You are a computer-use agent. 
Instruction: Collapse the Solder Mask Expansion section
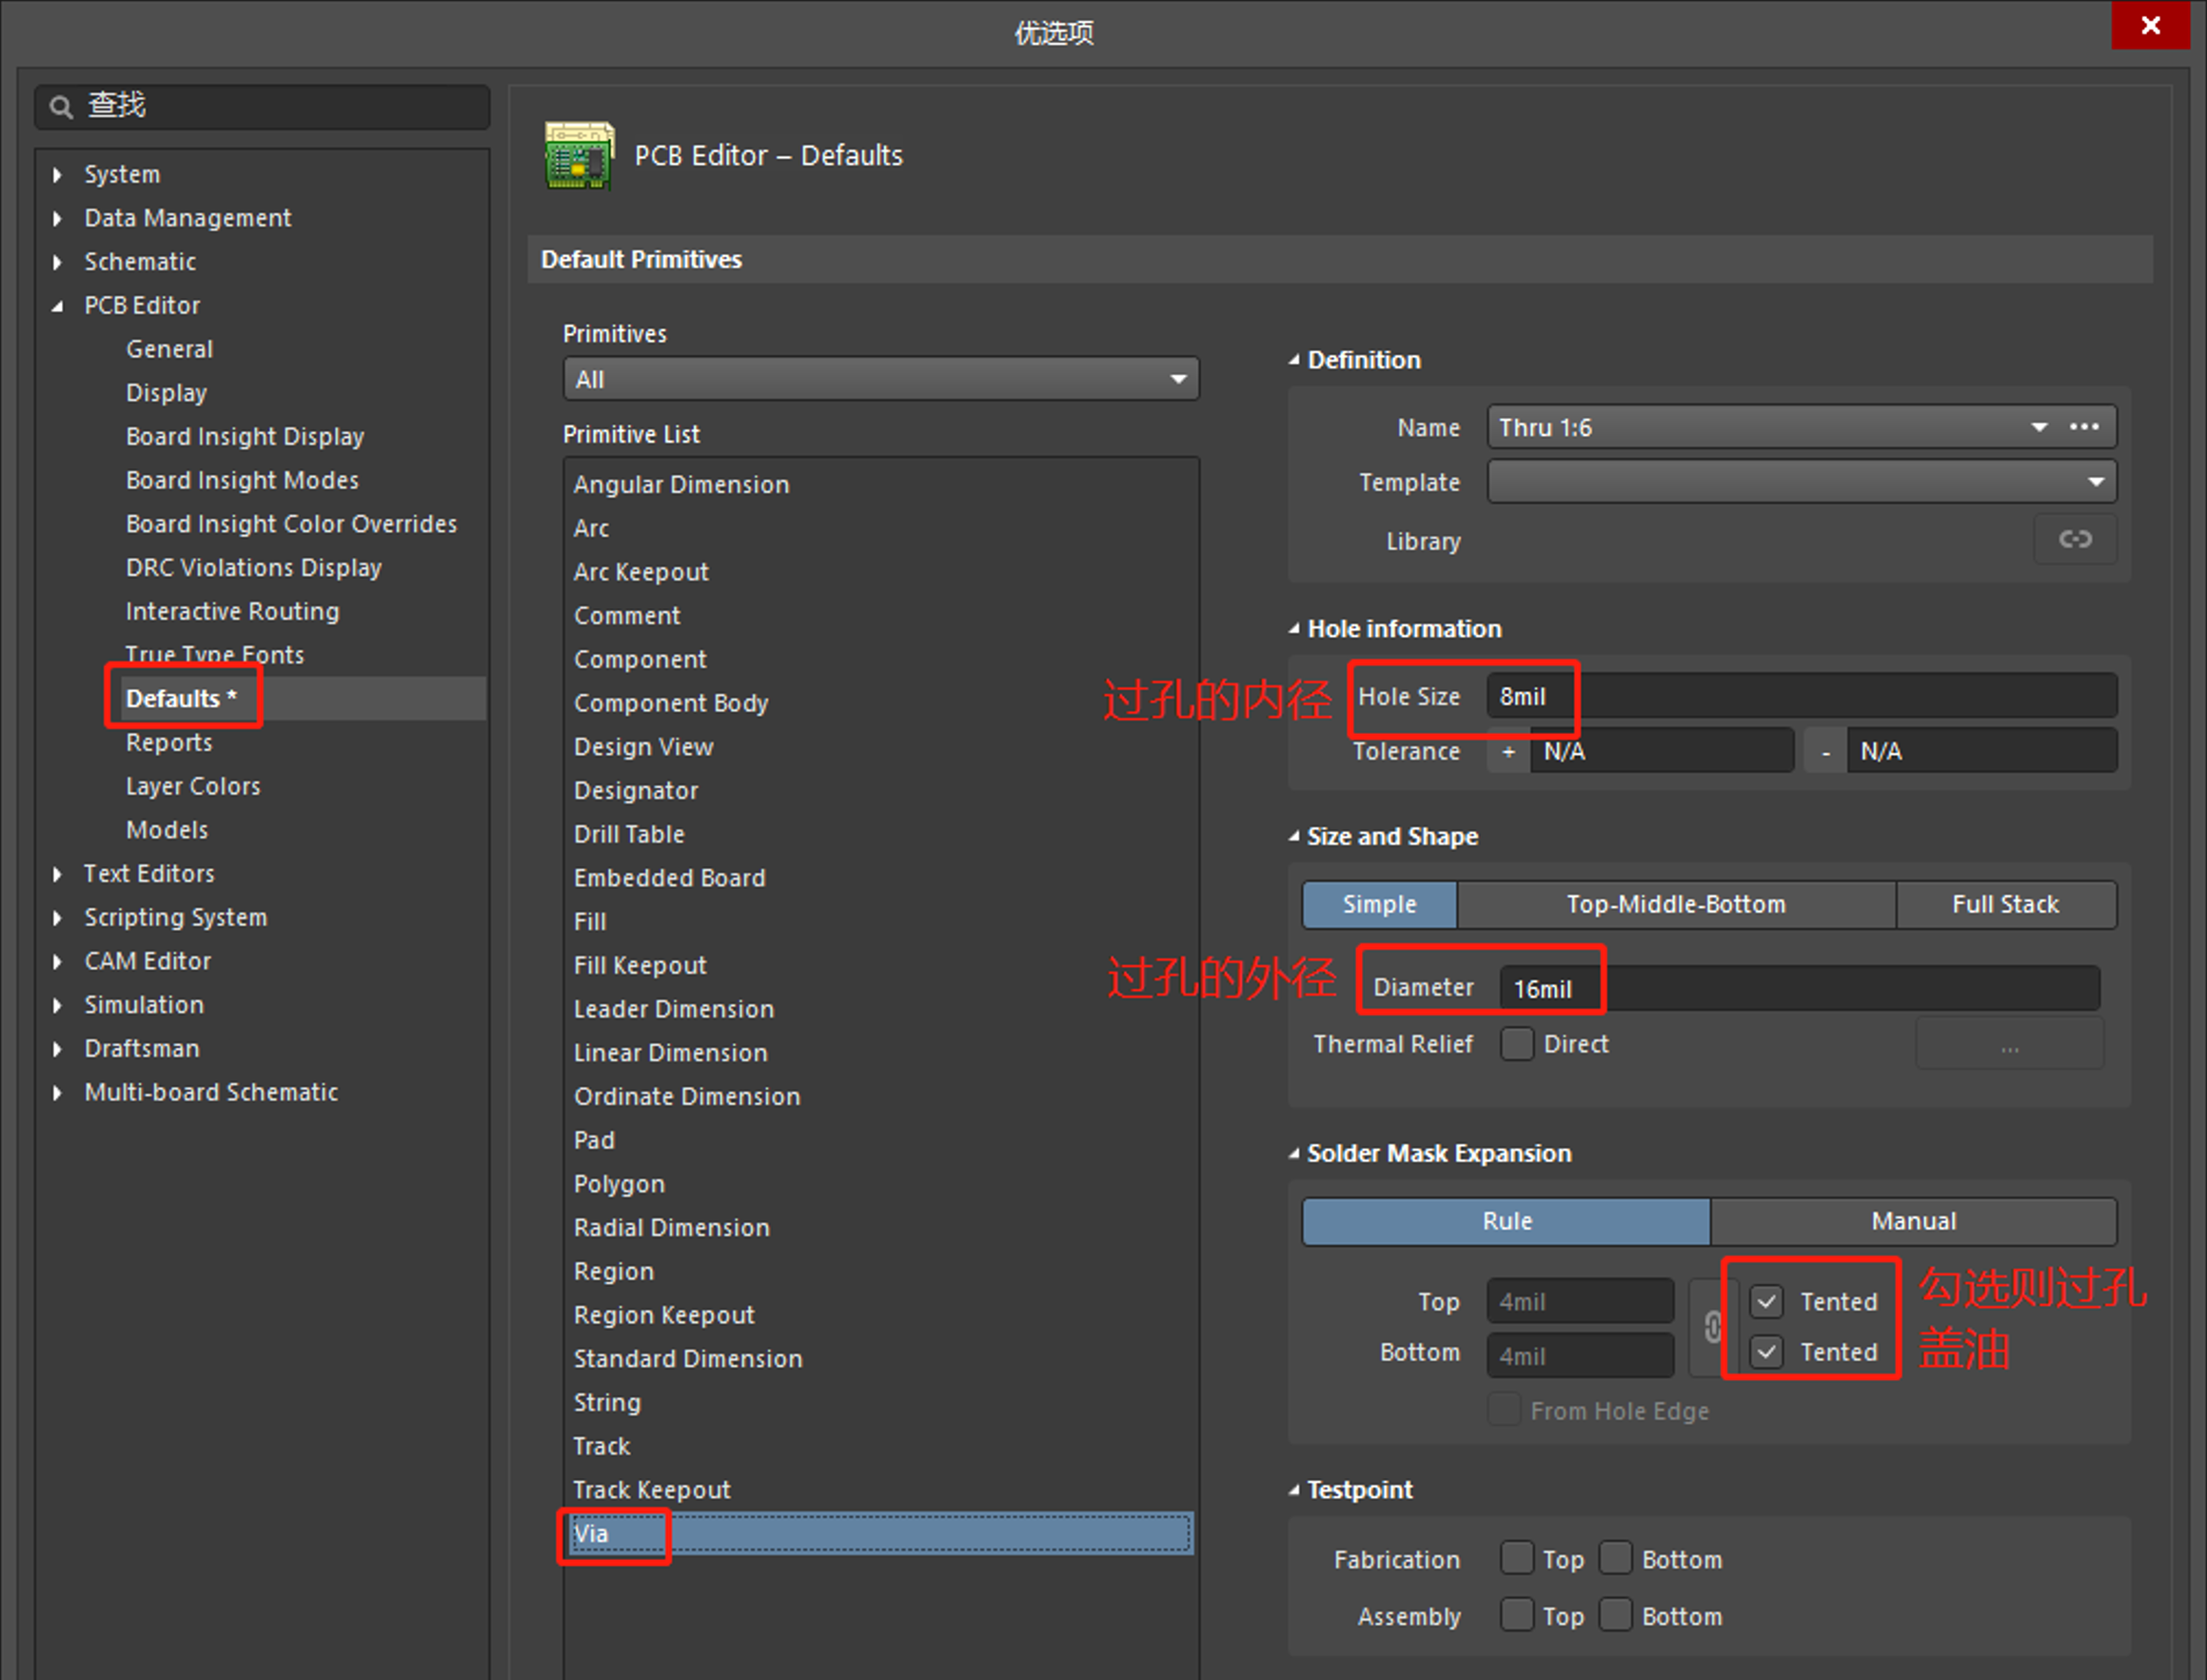(1294, 1153)
